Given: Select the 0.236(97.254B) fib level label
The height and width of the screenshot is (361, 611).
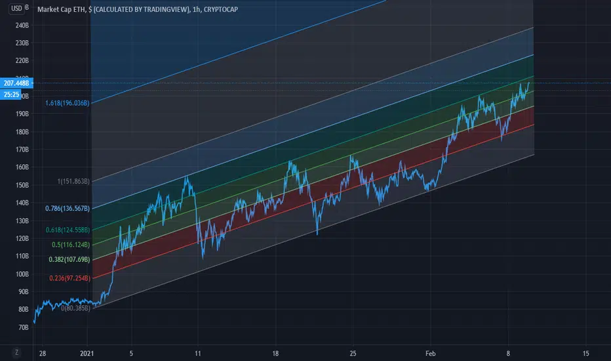Looking at the screenshot, I should 69,278.
